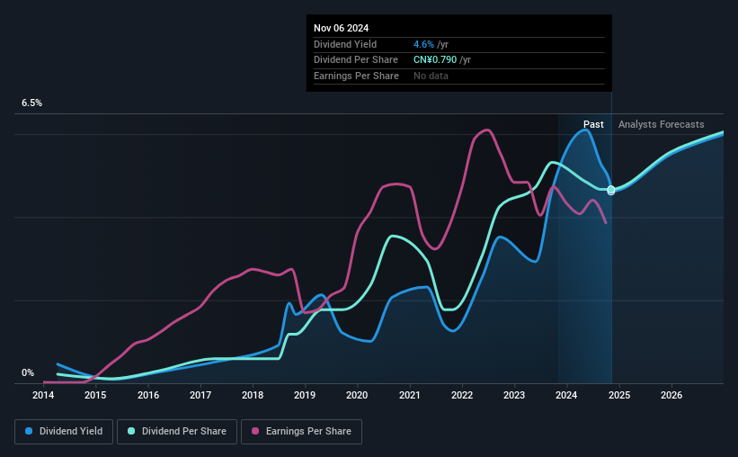Click the Analysts Forecasts section label
The height and width of the screenshot is (457, 738).
point(662,124)
